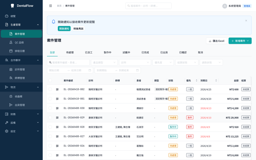Open 診所管理 in sidebar
Image resolution: width=256 pixels, height=160 pixels.
click(x=21, y=69)
